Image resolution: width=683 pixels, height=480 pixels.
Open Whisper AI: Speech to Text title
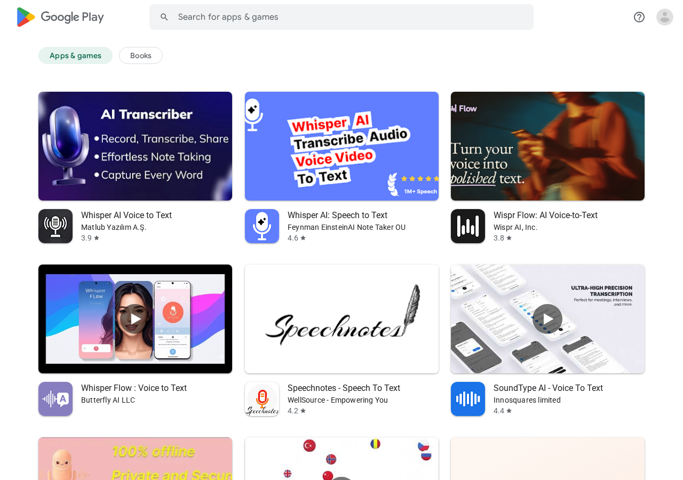[337, 215]
